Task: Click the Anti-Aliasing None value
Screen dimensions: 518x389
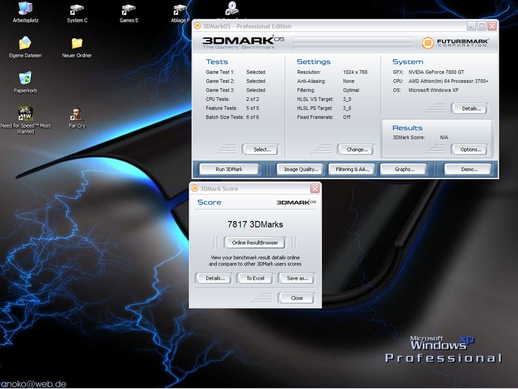Action: click(x=349, y=81)
